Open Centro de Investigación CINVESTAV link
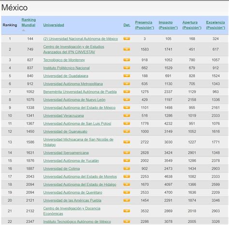Image resolution: width=229 pixels, height=225 pixels. (x=73, y=49)
